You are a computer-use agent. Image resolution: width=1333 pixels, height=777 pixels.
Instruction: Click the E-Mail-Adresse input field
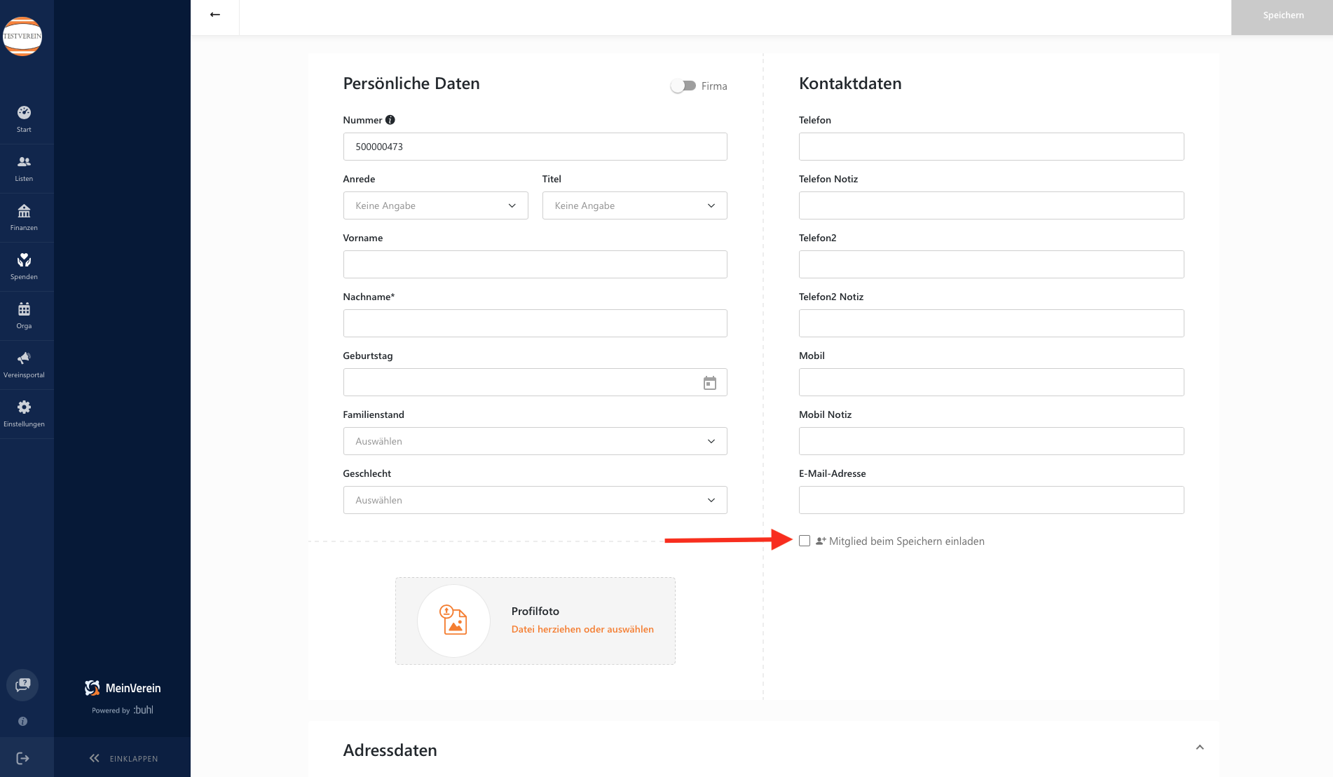pos(991,500)
